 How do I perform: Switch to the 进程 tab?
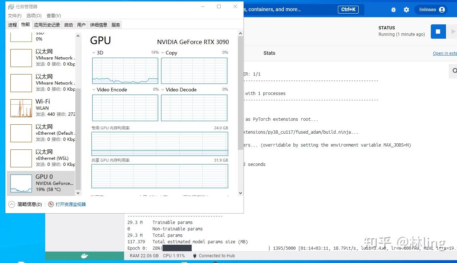[x=13, y=25]
